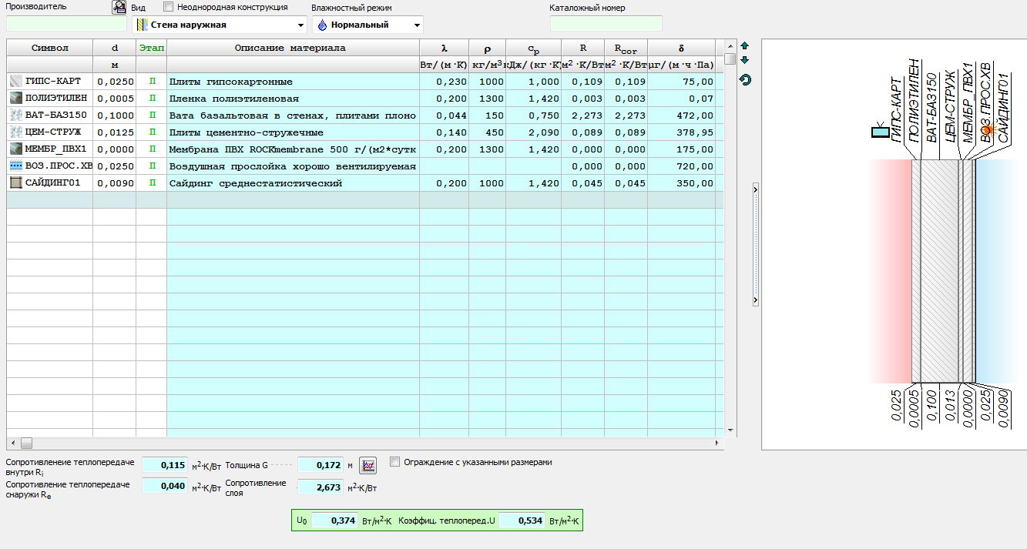Click the Rᵢ inner resistance field 0,115
The height and width of the screenshot is (549, 1027).
pyautogui.click(x=165, y=465)
